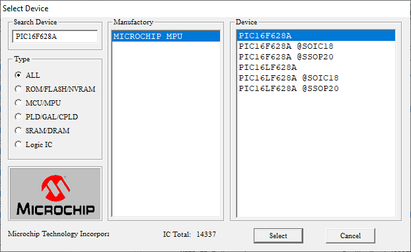Select PIC16LF628A @SSOP20 device
The image size is (411, 252).
click(x=316, y=88)
